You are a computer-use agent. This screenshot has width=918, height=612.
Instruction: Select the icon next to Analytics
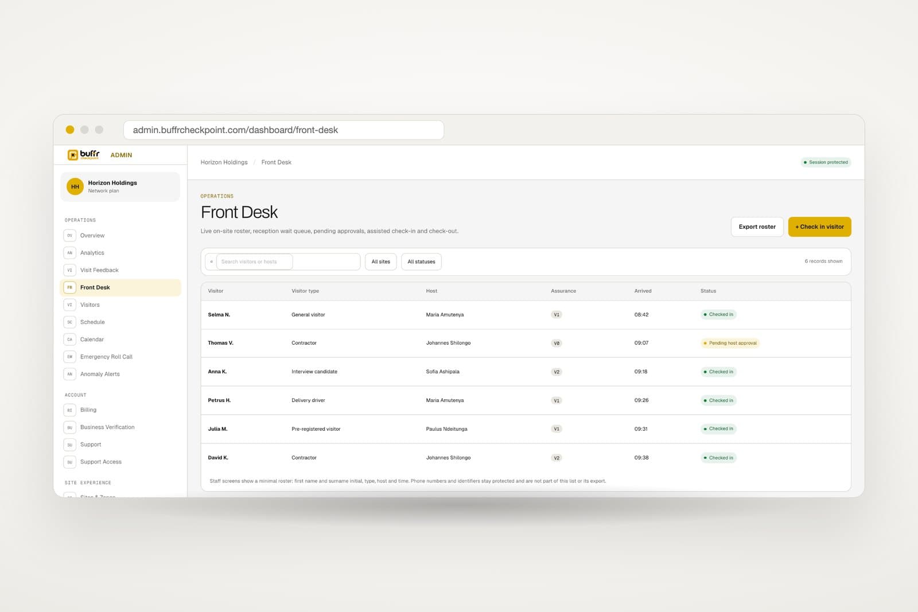[x=70, y=252]
